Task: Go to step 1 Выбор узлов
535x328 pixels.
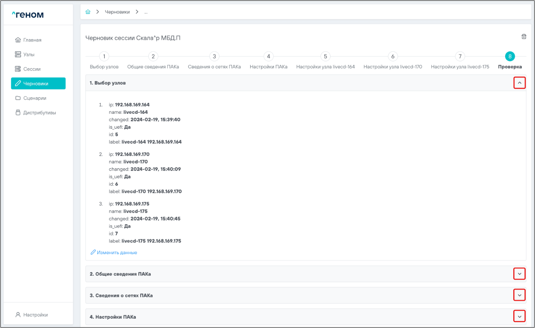Action: tap(104, 56)
